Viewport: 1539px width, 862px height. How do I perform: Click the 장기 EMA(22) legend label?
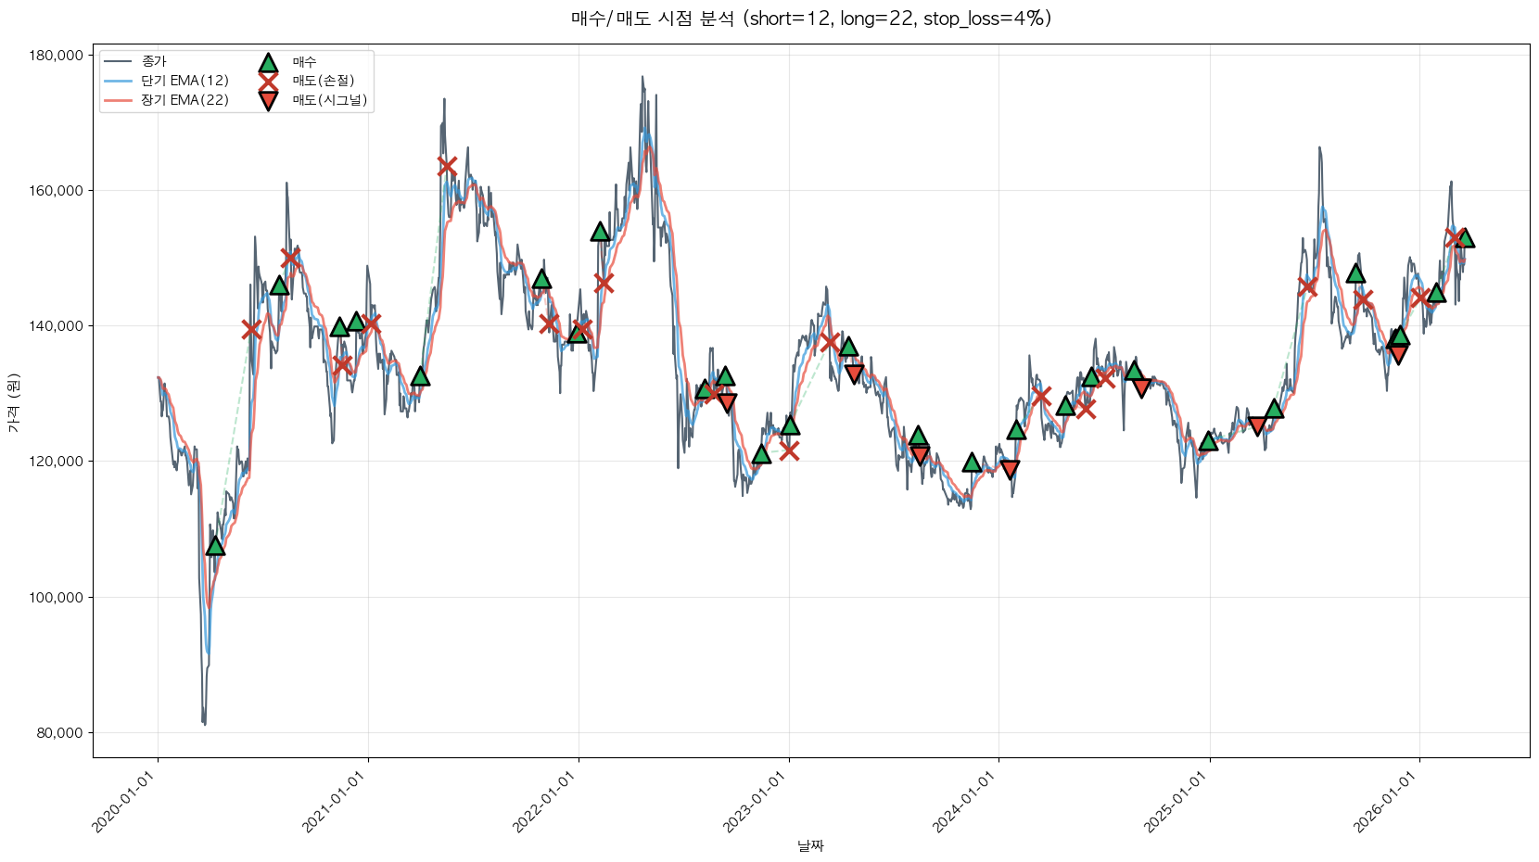[x=184, y=100]
